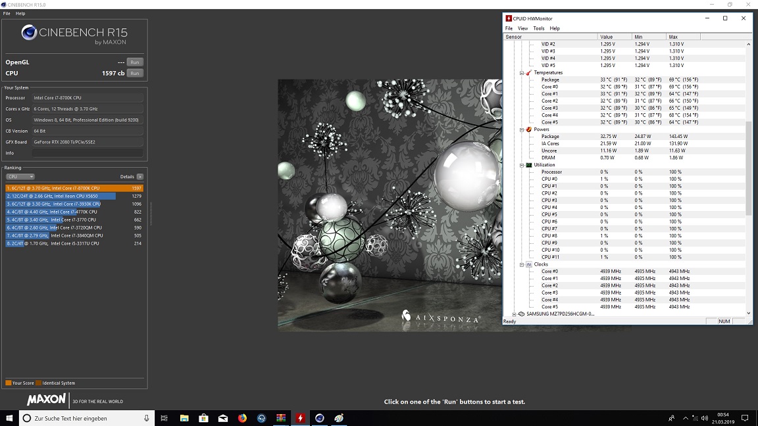Collapse the Temperatures tree node
The image size is (758, 426).
pos(522,73)
